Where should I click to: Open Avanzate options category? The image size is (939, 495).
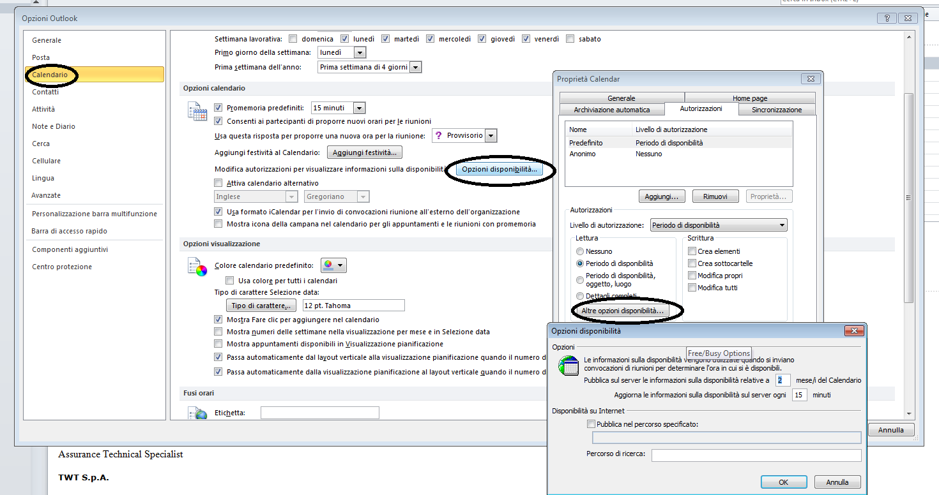click(x=95, y=195)
